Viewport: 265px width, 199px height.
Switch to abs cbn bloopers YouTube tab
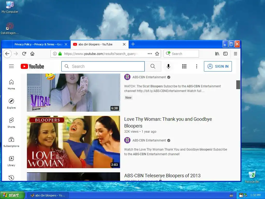pos(95,44)
